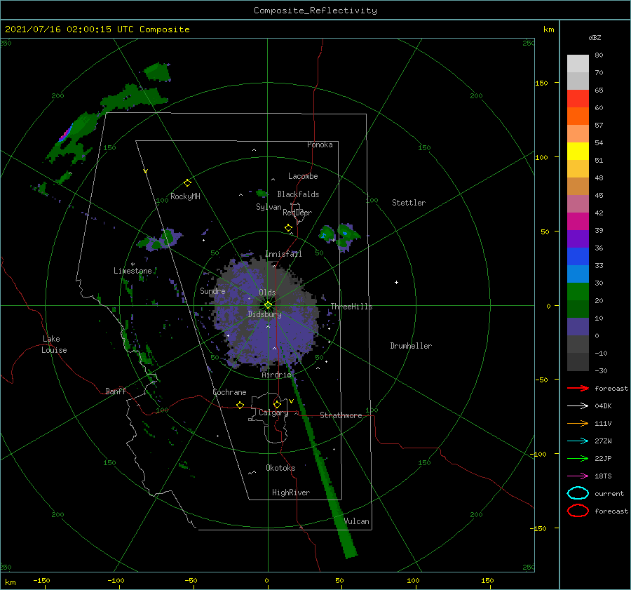Click the asterisk marker above Limestone
Image resolution: width=631 pixels, height=590 pixels.
coord(133,264)
